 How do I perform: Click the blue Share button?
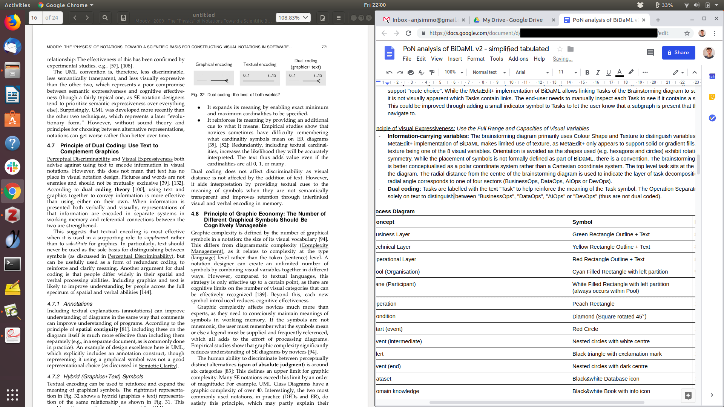(678, 53)
